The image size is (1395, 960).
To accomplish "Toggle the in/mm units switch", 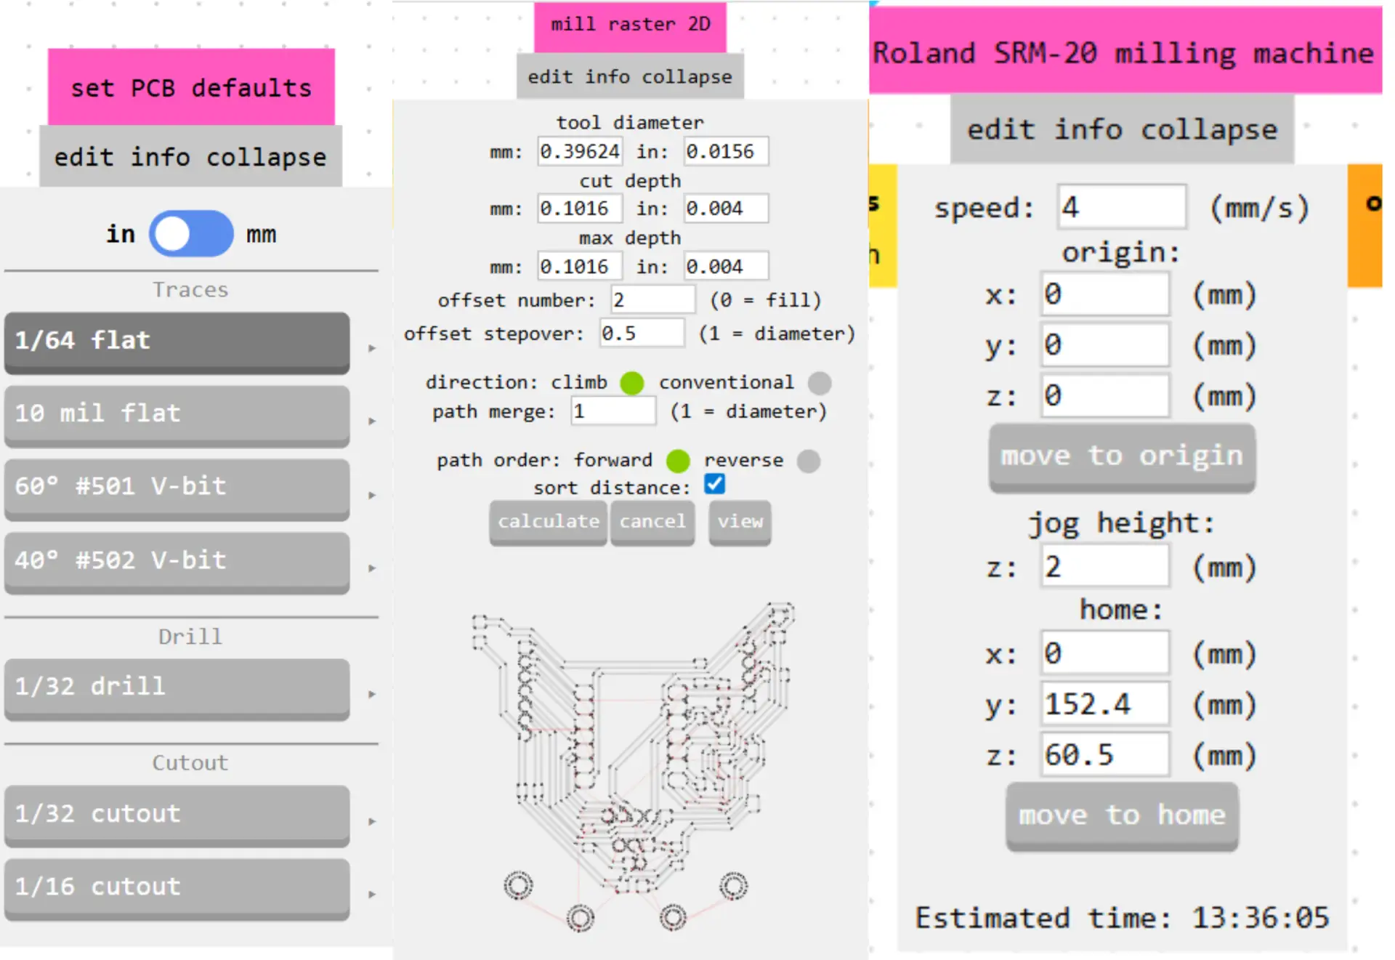I will [191, 234].
